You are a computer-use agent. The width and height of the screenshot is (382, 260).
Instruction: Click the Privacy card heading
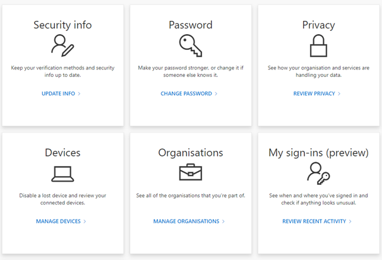click(x=318, y=25)
